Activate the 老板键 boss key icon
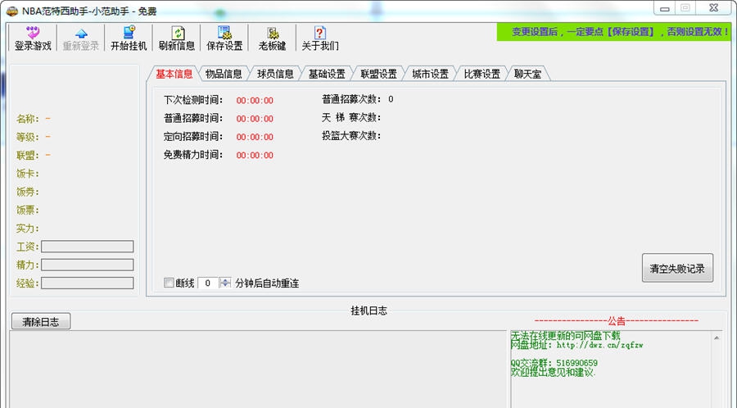 pyautogui.click(x=273, y=39)
